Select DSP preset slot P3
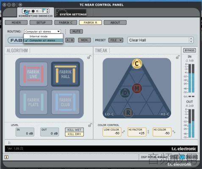202x169 pixels. click(195, 157)
